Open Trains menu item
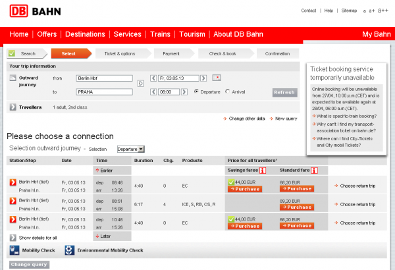Image resolution: width=395 pixels, height=270 pixels. [160, 34]
